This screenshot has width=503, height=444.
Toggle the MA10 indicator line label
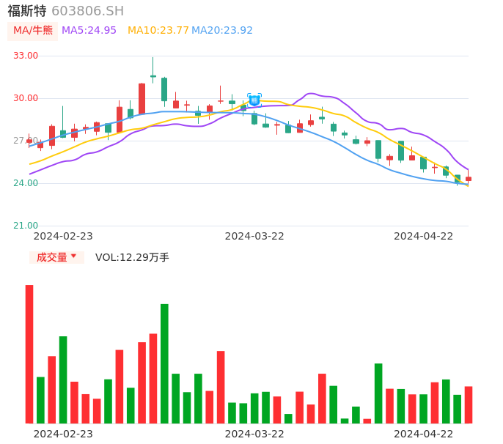(x=158, y=30)
